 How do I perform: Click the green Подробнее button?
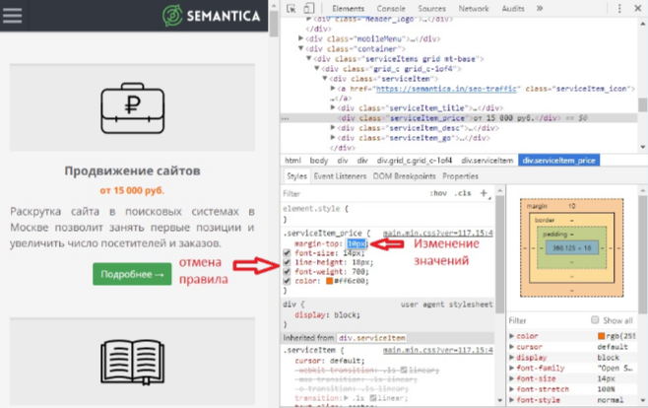(132, 274)
